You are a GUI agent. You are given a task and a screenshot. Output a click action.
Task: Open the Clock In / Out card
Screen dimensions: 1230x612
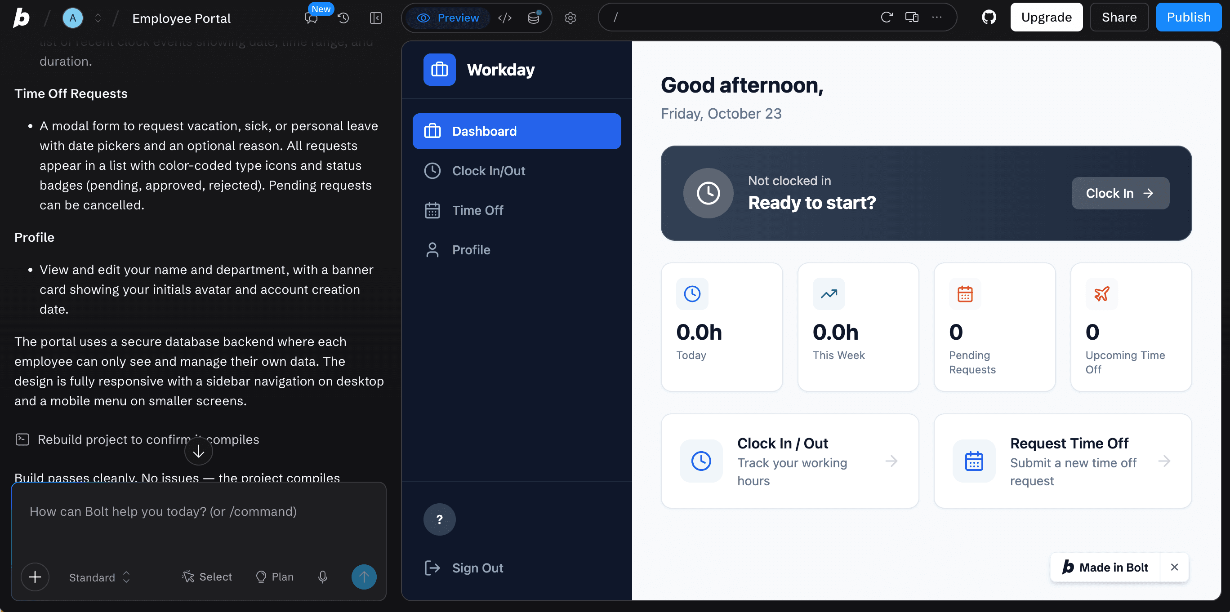[790, 461]
